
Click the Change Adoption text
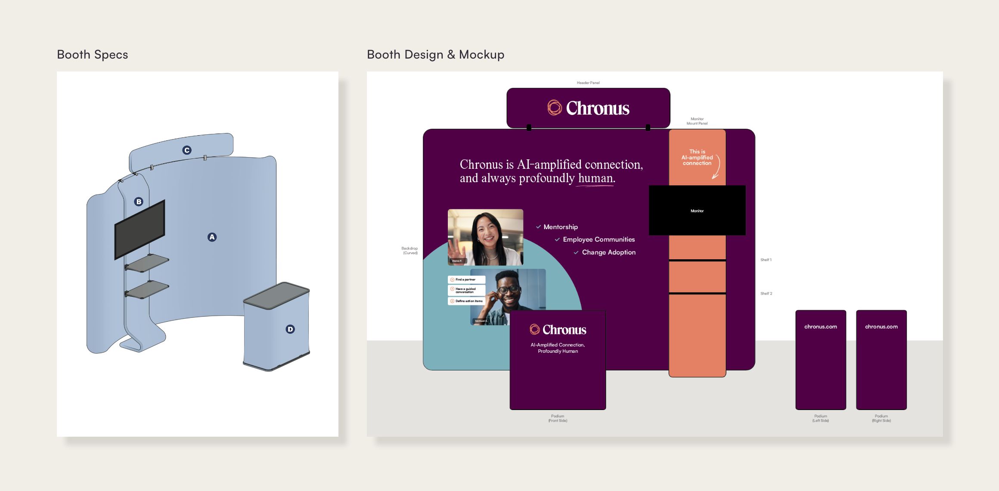(x=609, y=252)
